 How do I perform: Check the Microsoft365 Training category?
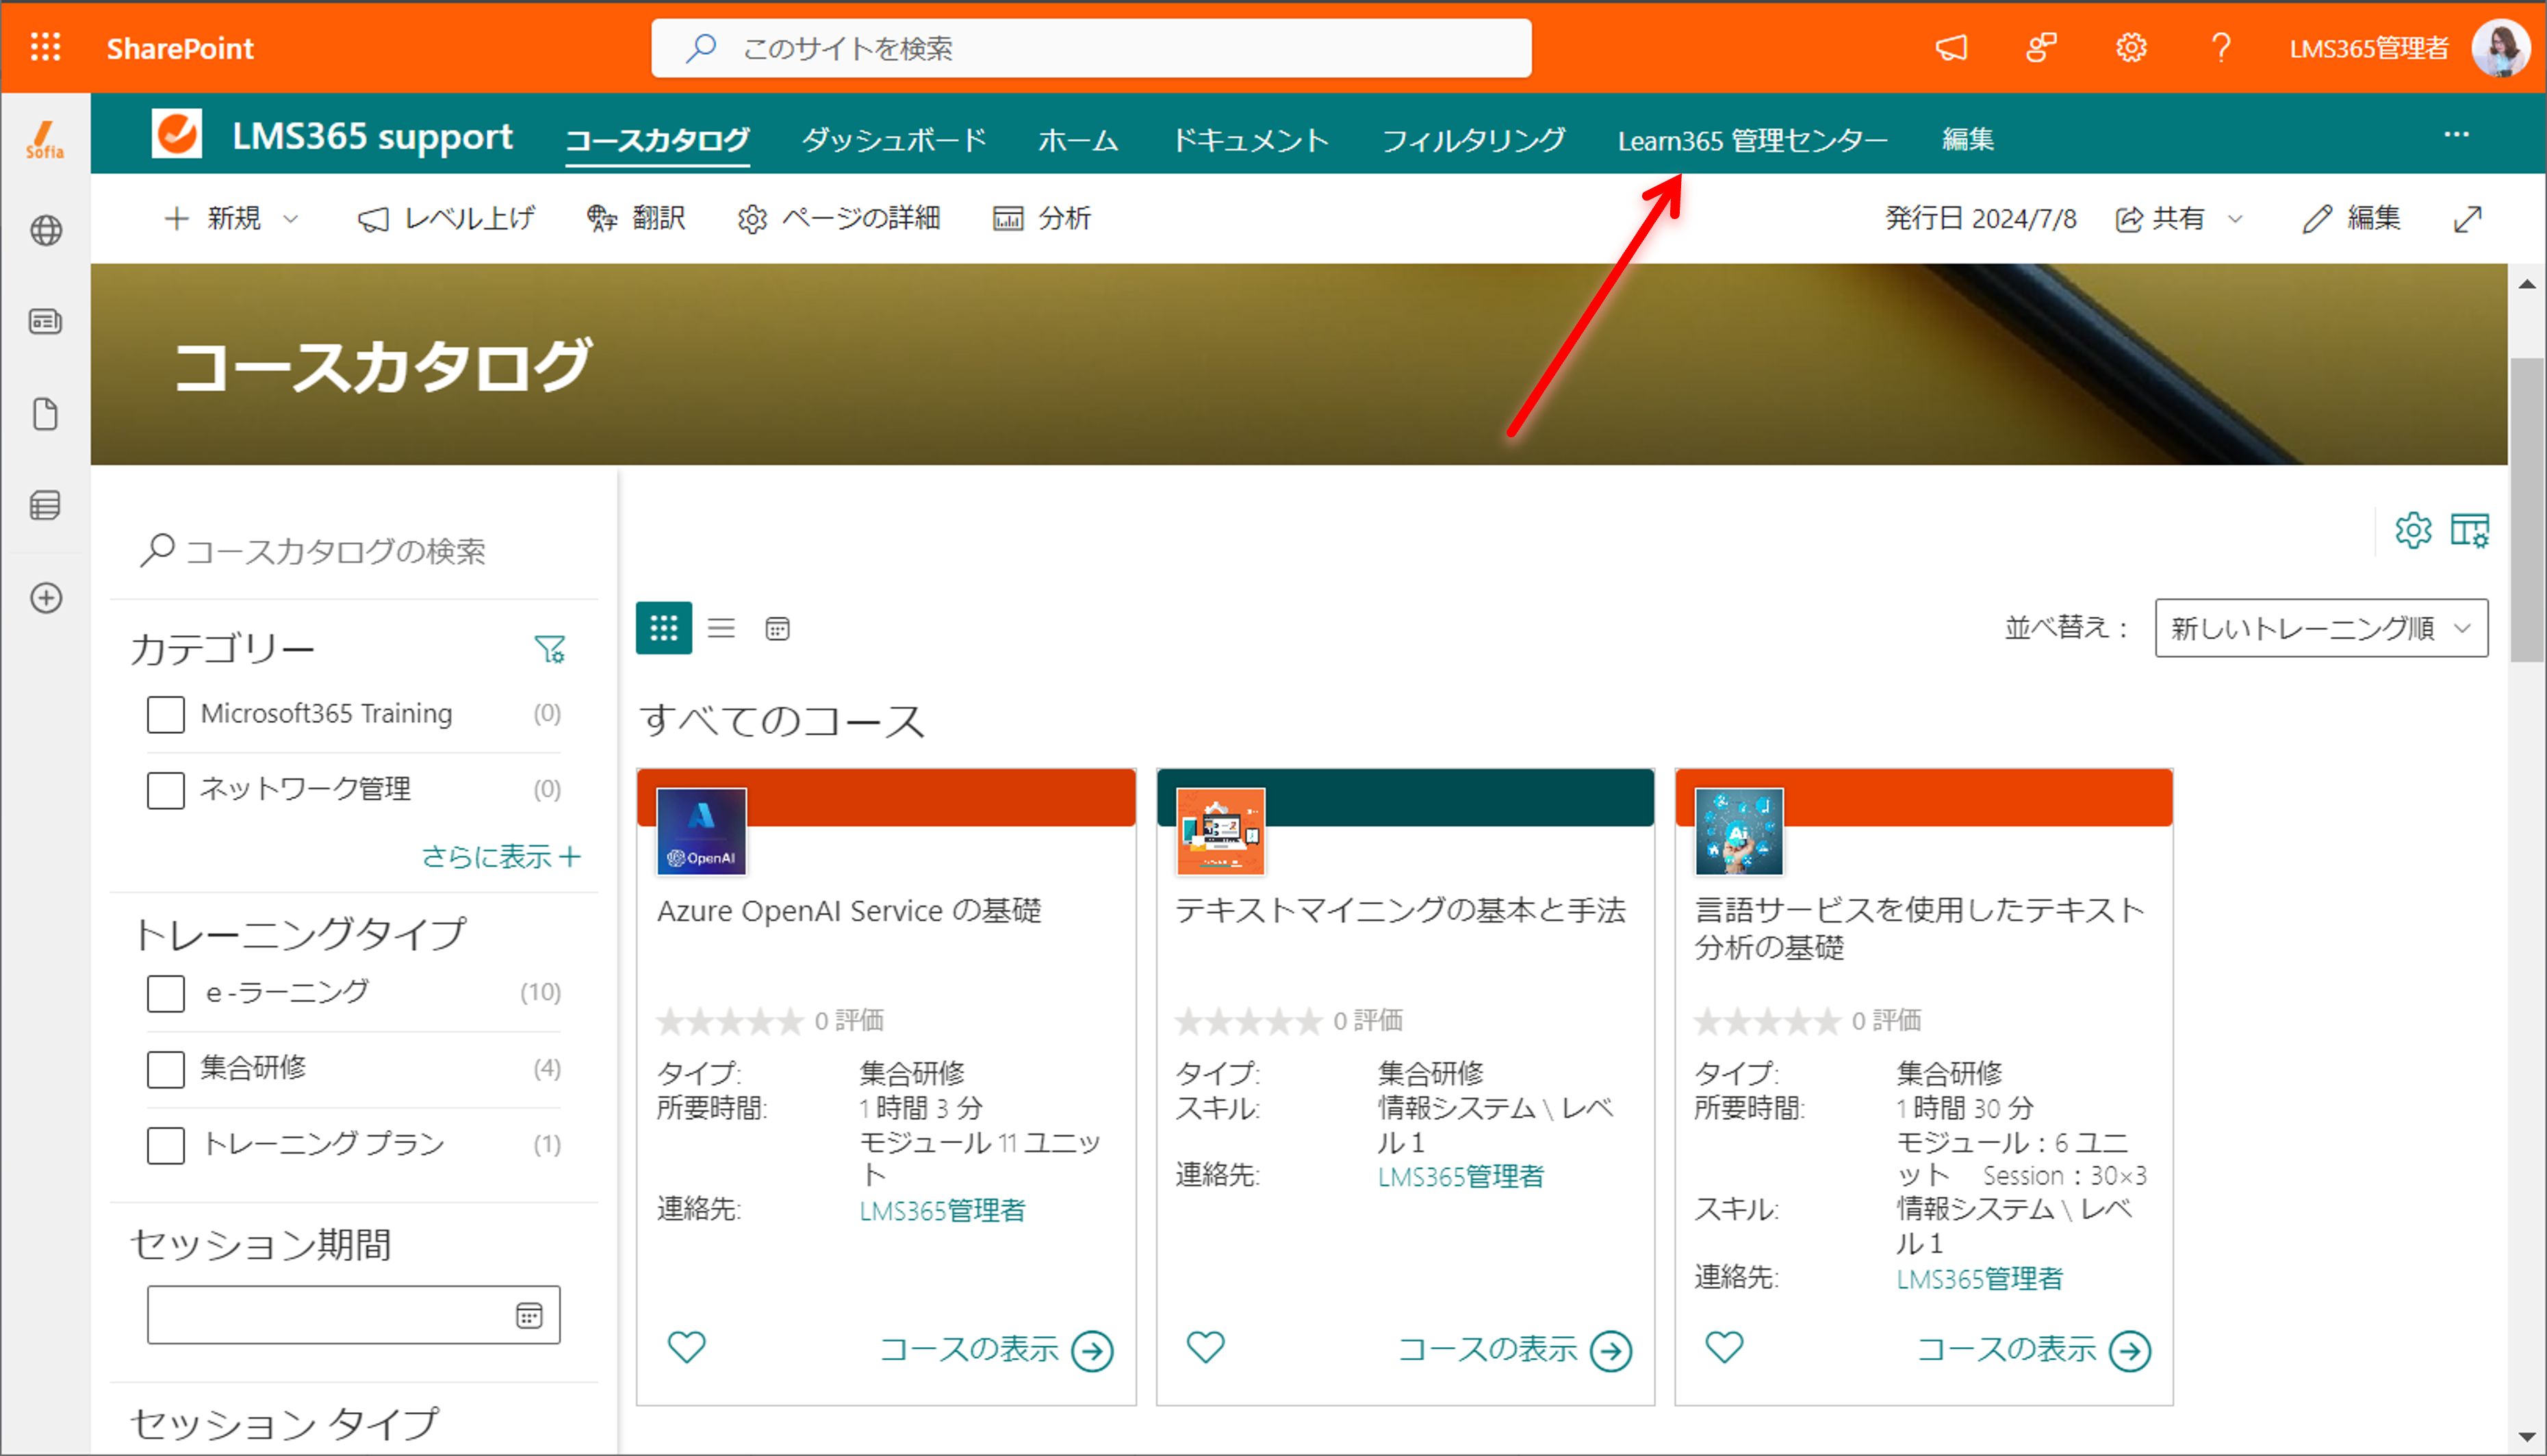(166, 715)
